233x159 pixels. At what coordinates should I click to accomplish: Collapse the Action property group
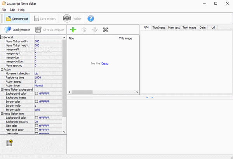2,69
